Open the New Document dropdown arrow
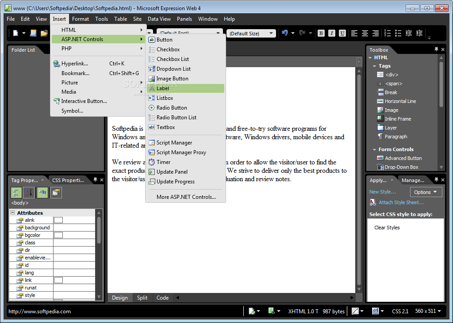 click(24, 33)
